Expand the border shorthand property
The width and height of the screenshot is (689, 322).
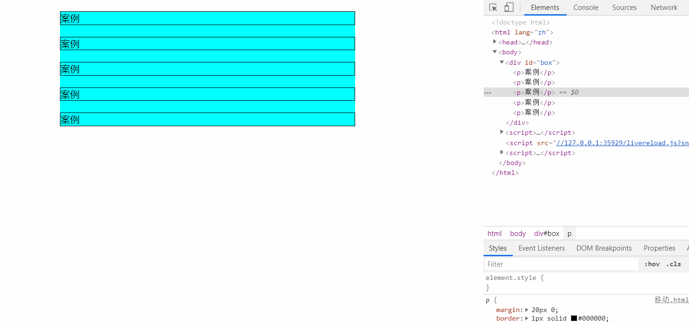[x=527, y=319]
